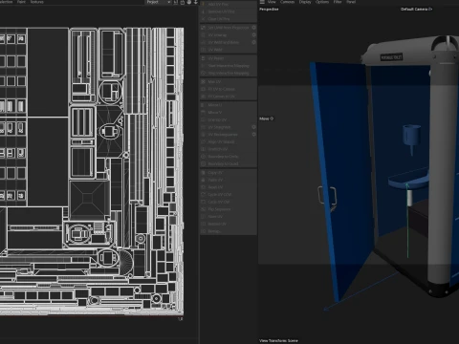Run the UV Rectangularize command

pyautogui.click(x=226, y=135)
